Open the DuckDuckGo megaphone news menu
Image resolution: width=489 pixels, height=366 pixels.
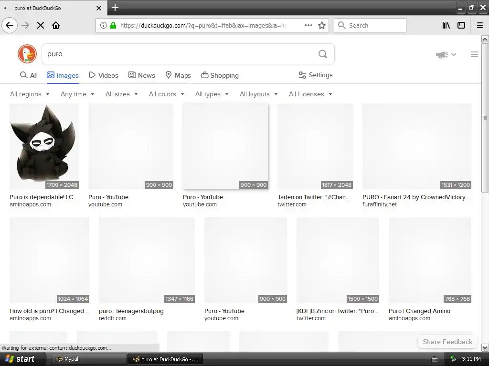(x=446, y=55)
